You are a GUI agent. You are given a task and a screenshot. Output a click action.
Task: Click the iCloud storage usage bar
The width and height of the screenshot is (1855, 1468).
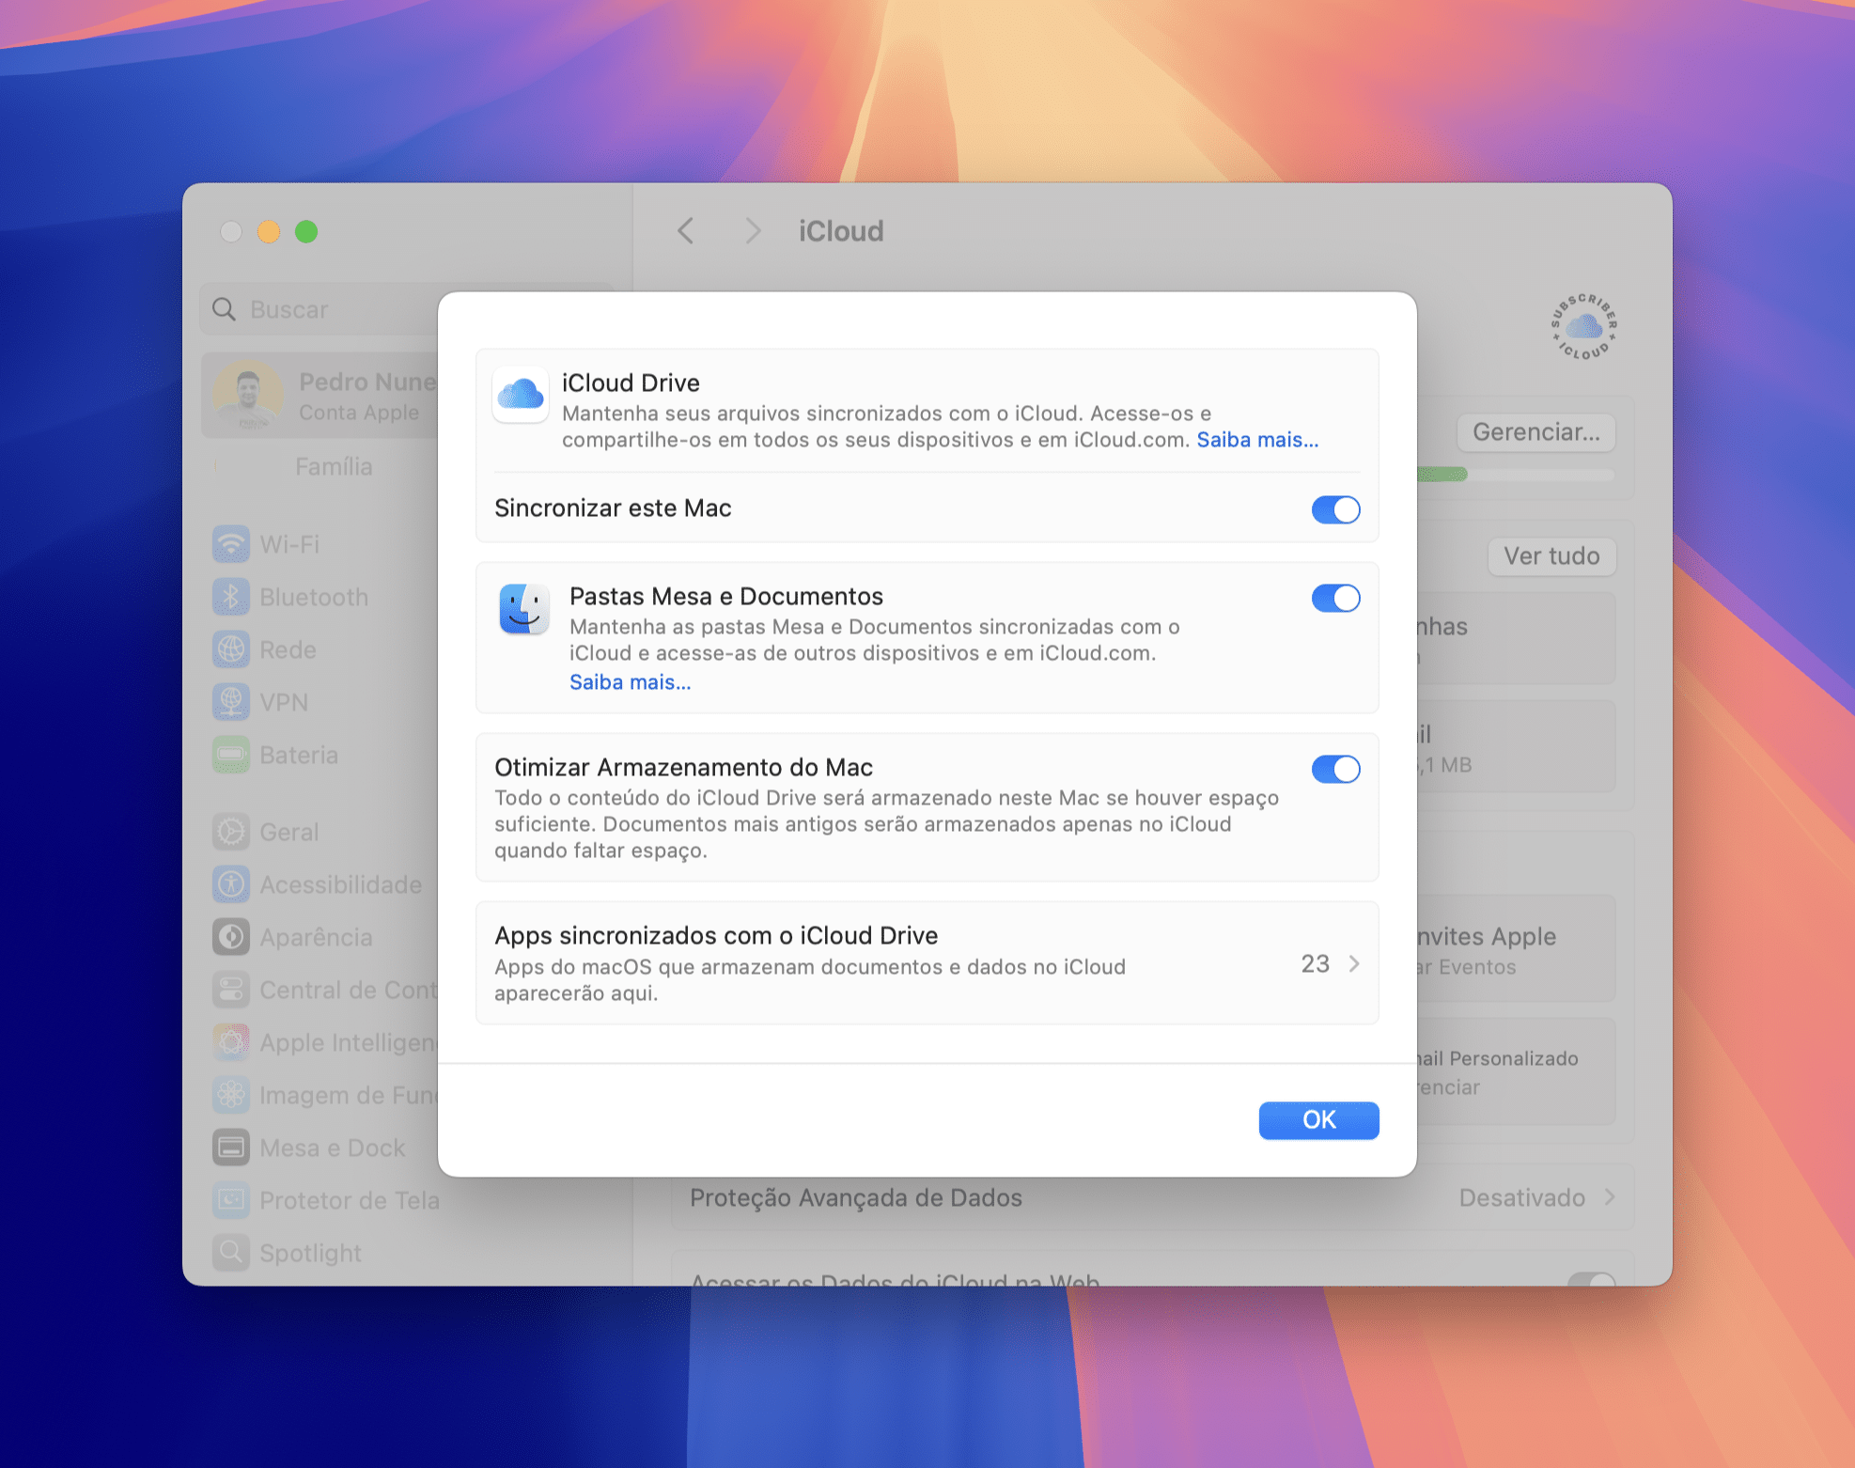1515,475
